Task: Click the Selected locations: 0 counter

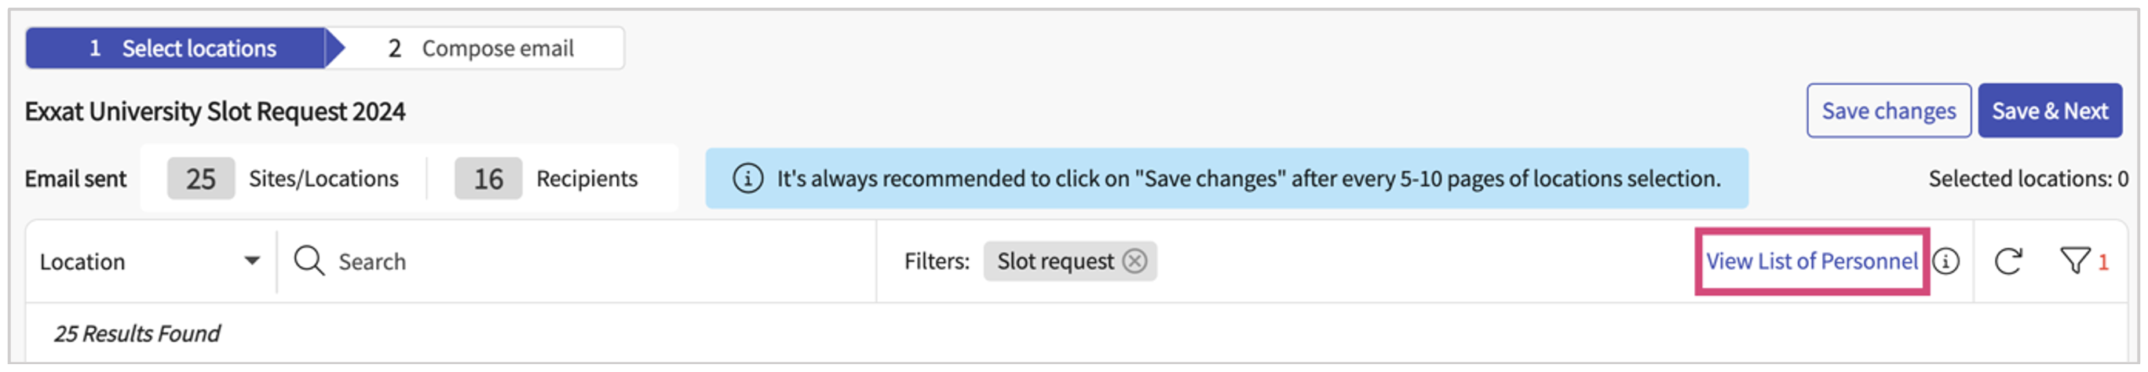Action: pos(2027,178)
